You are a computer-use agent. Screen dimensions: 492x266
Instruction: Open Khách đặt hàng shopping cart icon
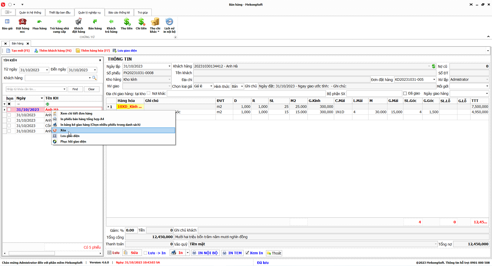78,22
